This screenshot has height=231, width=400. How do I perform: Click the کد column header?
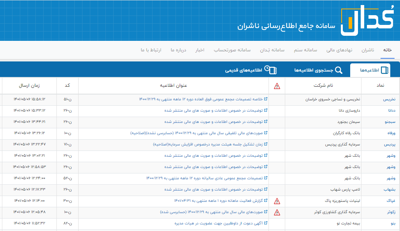67,86
